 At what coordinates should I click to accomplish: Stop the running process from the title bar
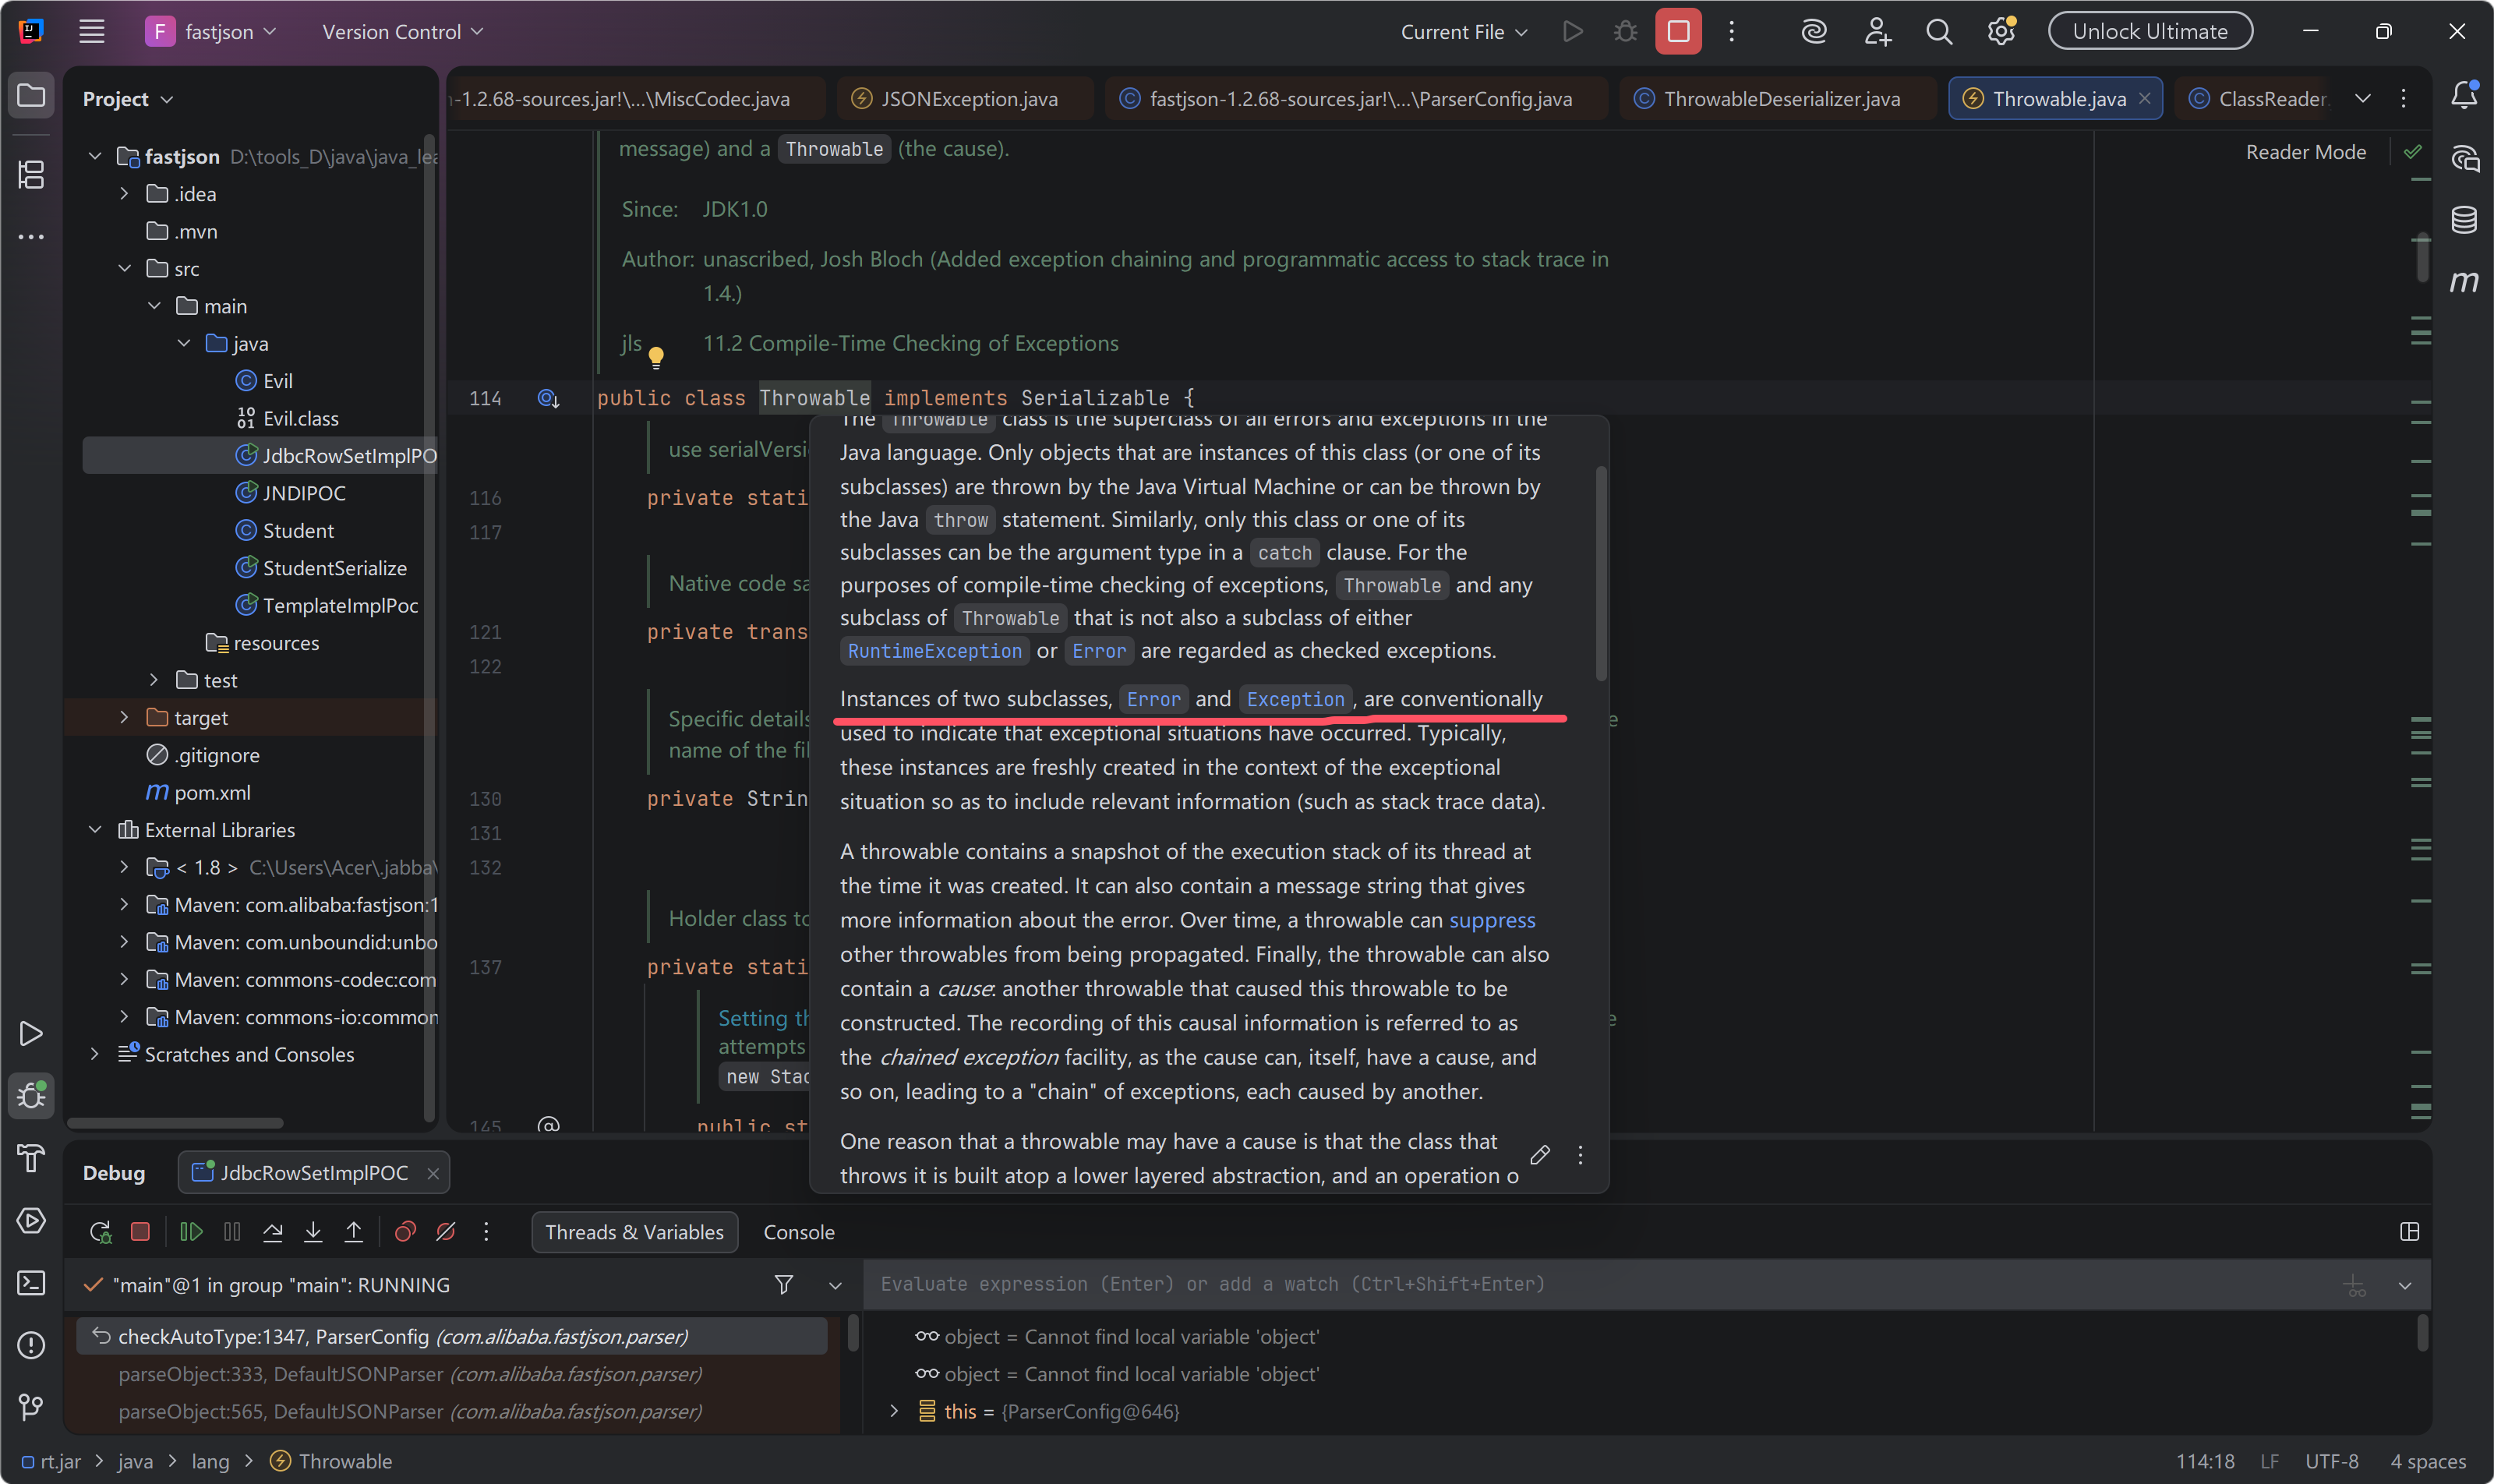(x=1678, y=32)
